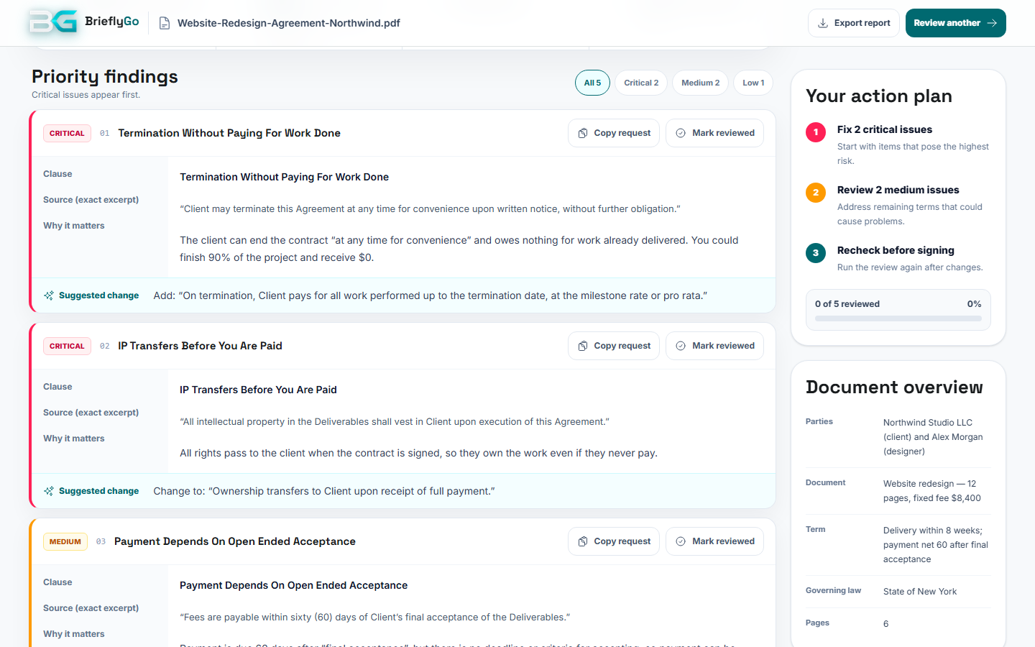The image size is (1035, 647).
Task: Mark Payment Depends finding as reviewed
Action: [714, 541]
